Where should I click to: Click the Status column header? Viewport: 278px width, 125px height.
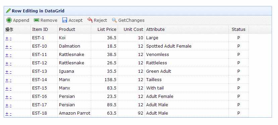coord(239,29)
